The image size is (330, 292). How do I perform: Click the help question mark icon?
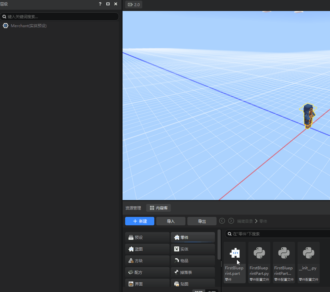pyautogui.click(x=100, y=4)
